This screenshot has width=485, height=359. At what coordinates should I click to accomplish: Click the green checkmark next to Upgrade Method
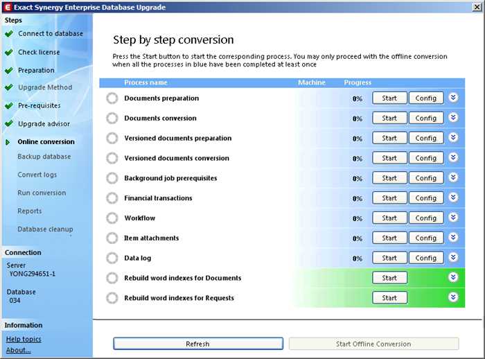pyautogui.click(x=9, y=87)
